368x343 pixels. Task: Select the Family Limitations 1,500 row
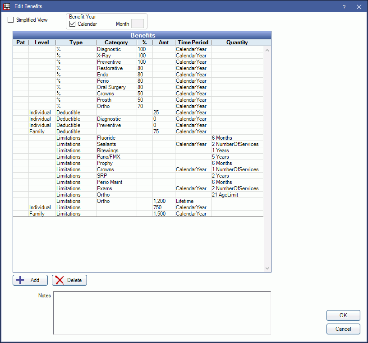pyautogui.click(x=138, y=214)
